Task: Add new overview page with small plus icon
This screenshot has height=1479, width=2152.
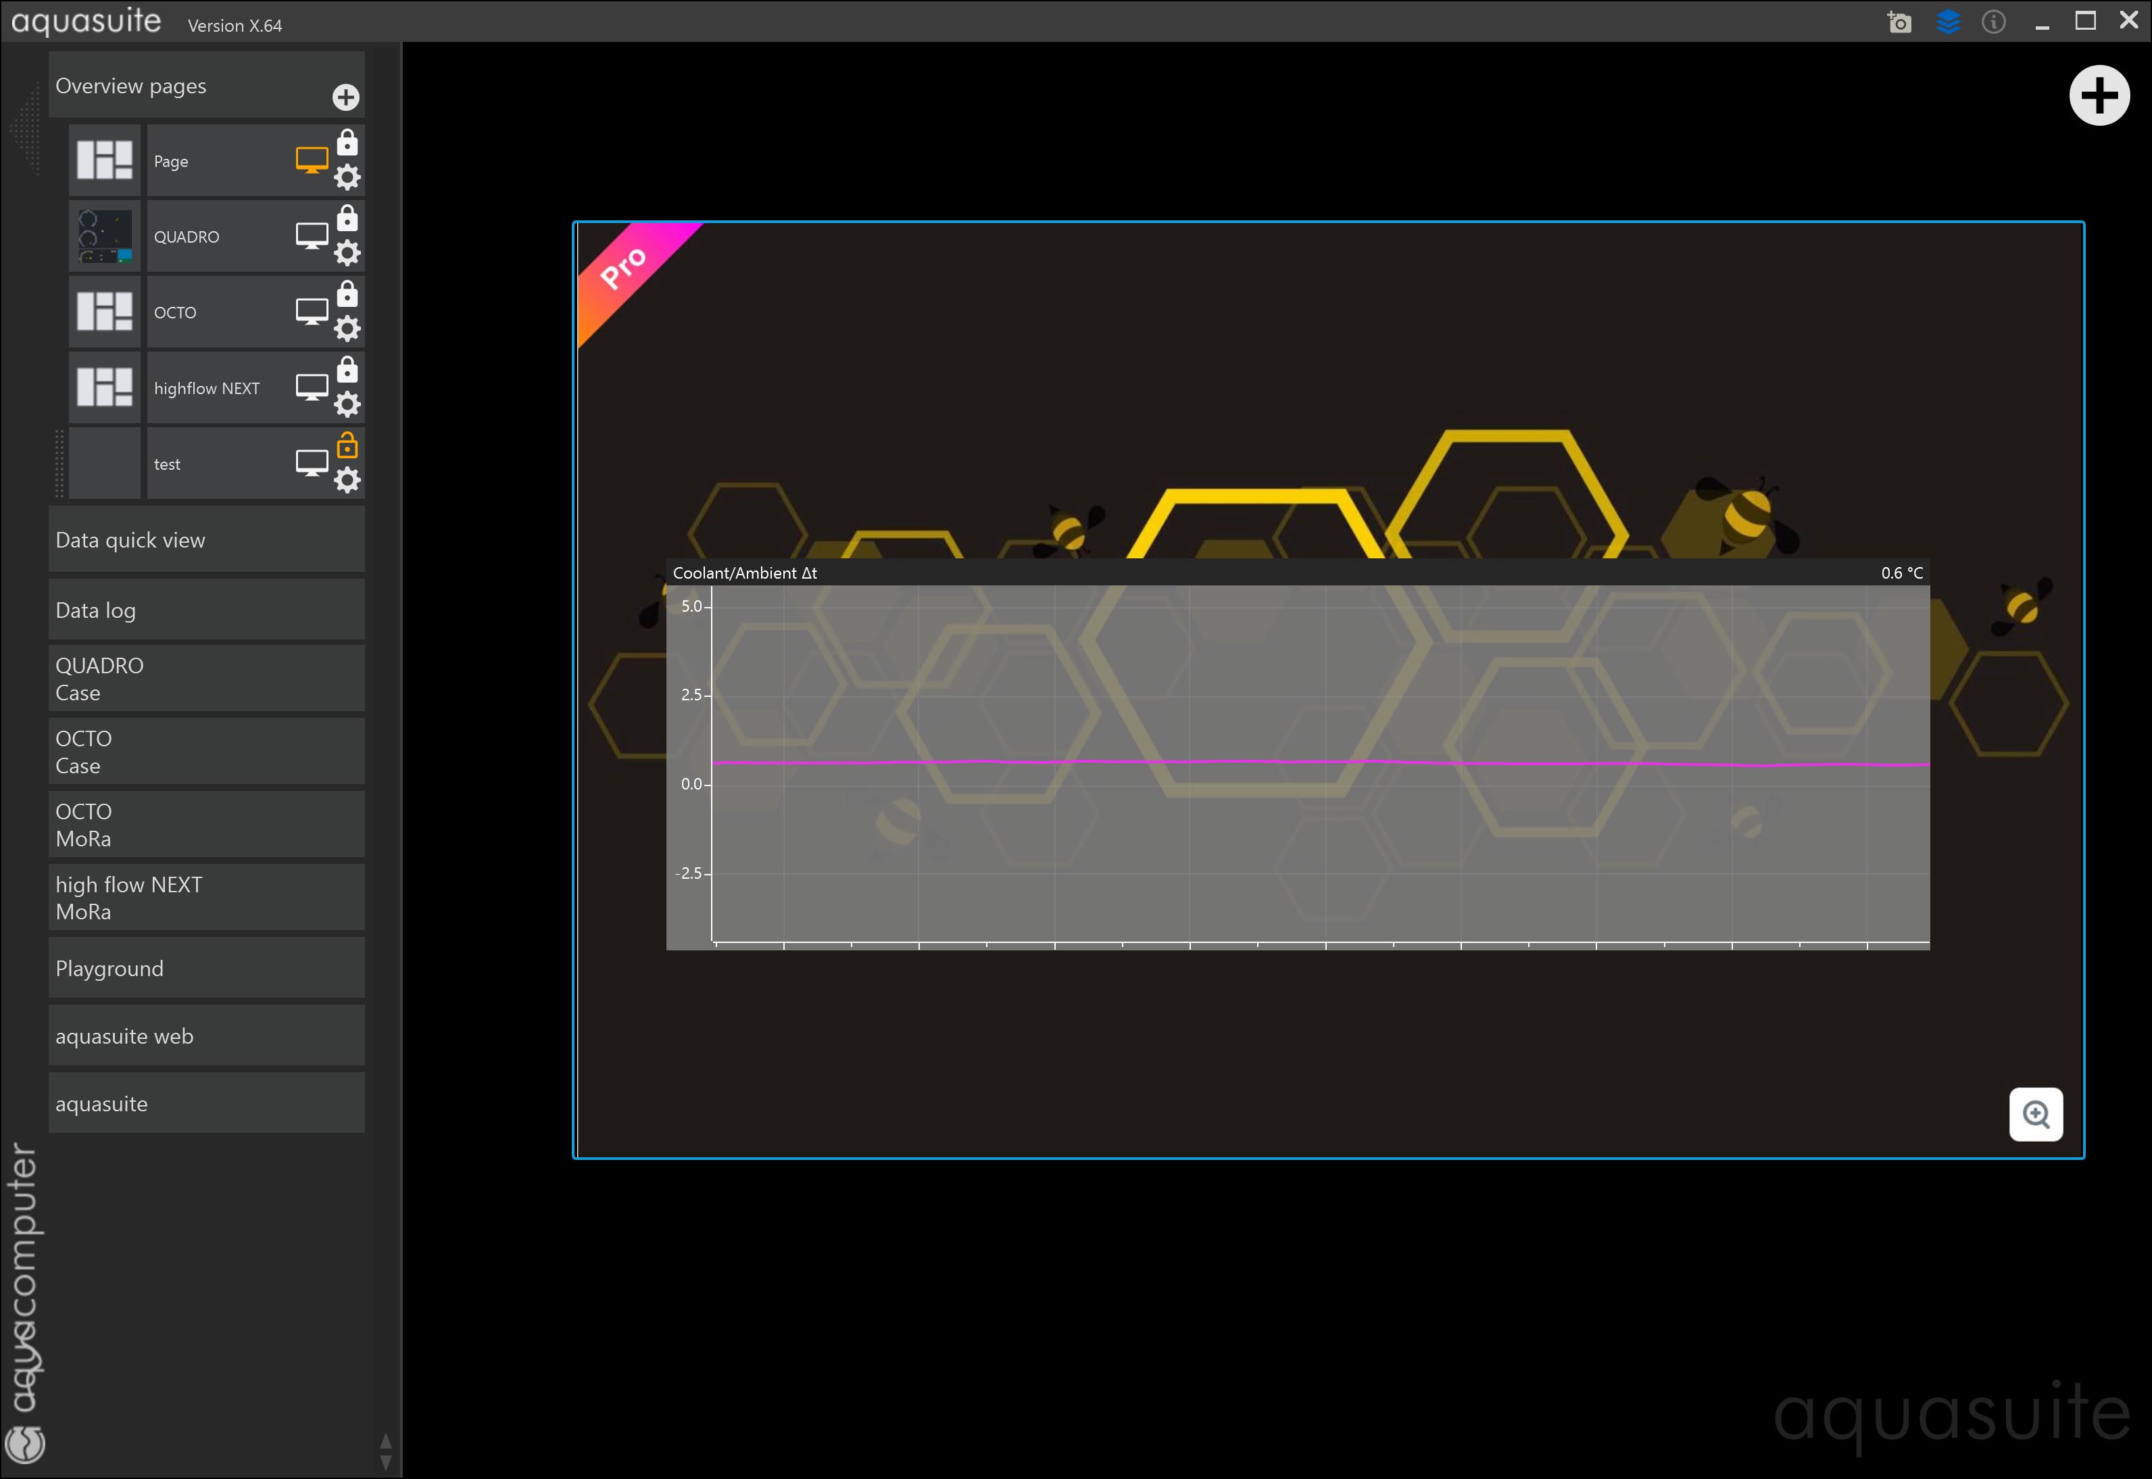Action: click(345, 97)
